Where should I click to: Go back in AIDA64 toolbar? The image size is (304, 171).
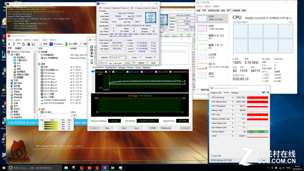click(x=9, y=44)
